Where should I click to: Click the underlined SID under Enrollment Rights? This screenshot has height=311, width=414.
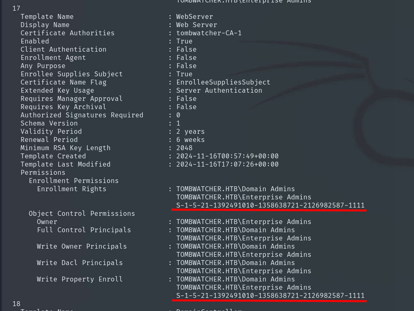point(270,206)
